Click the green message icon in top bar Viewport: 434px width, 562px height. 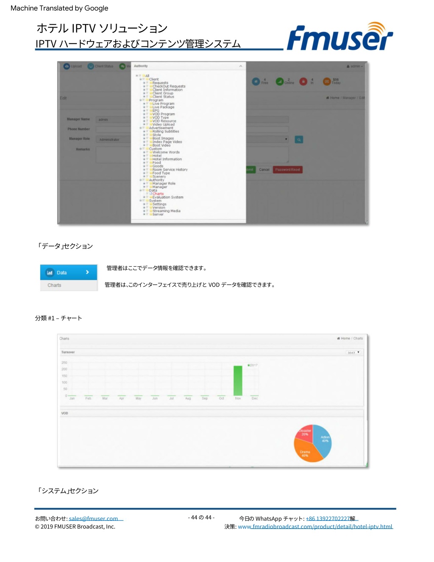(x=122, y=66)
